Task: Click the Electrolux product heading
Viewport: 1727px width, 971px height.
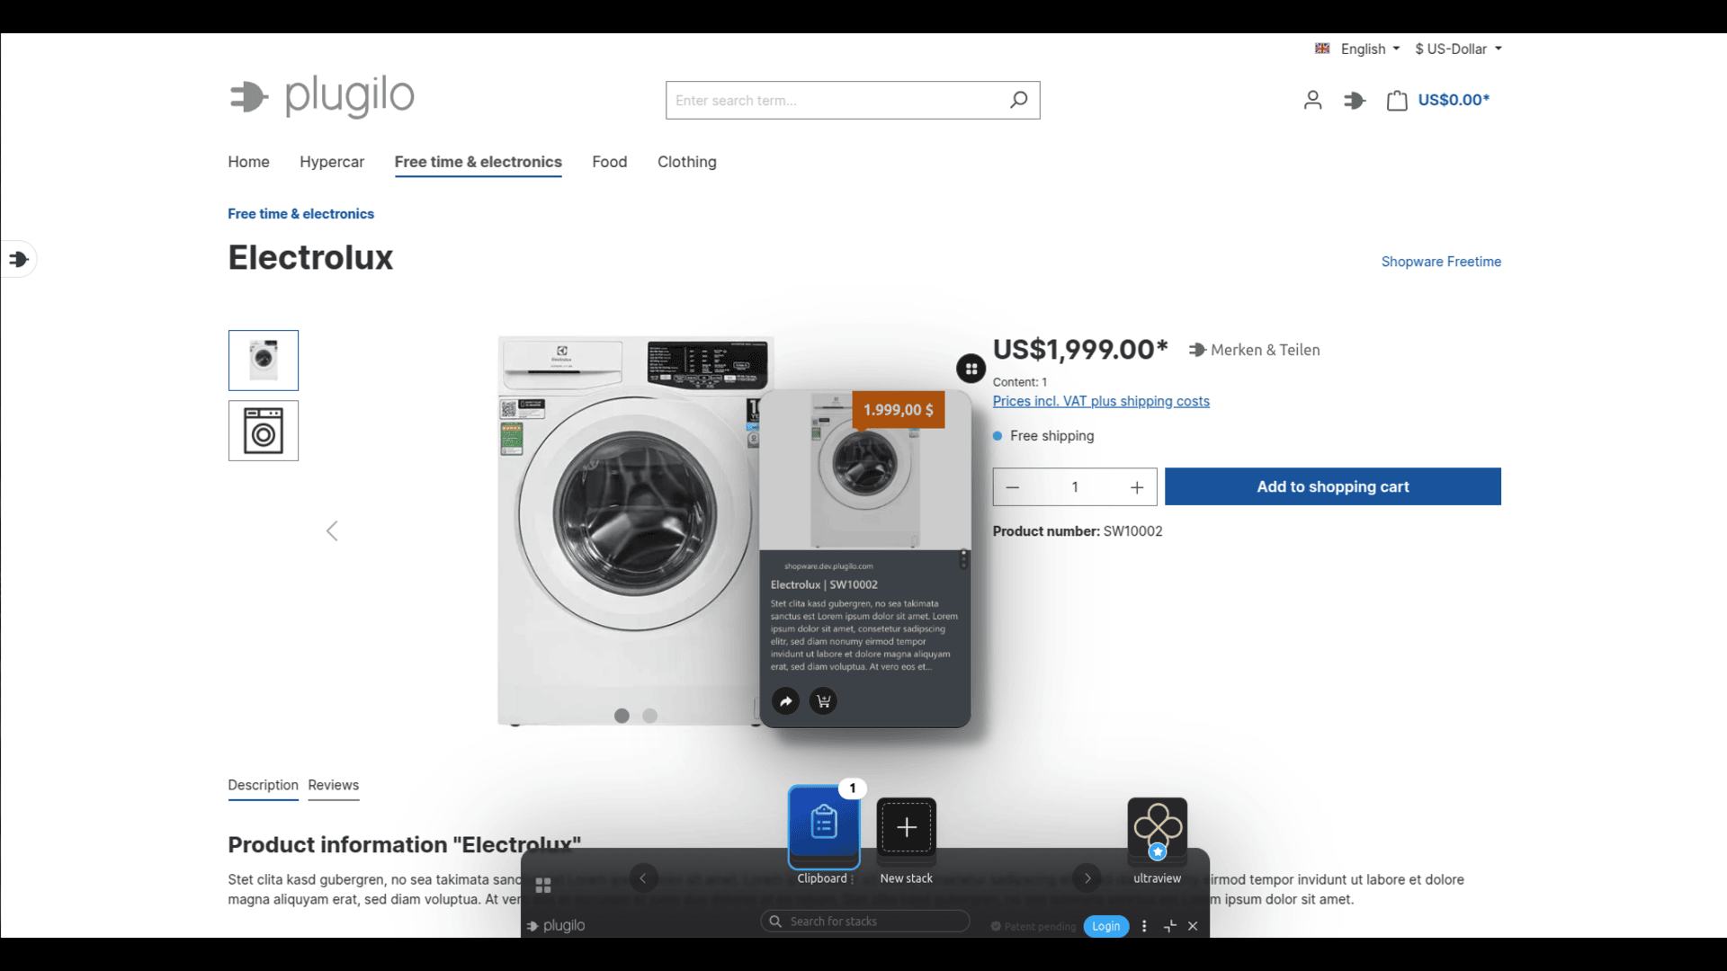Action: (310, 258)
